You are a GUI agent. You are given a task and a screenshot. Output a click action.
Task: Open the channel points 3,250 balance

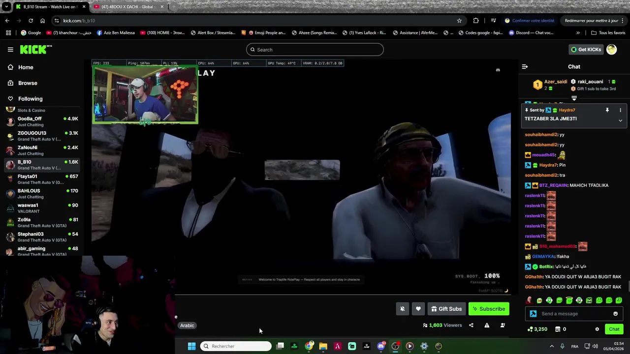[537, 329]
